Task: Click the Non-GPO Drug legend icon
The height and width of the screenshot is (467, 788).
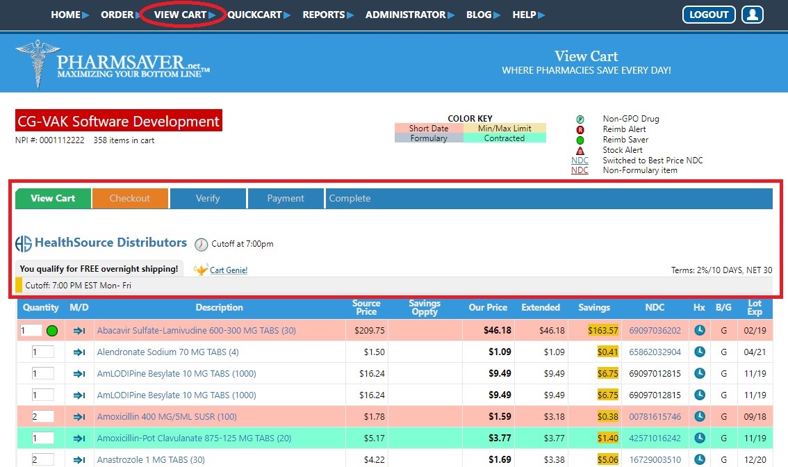Action: [x=580, y=119]
